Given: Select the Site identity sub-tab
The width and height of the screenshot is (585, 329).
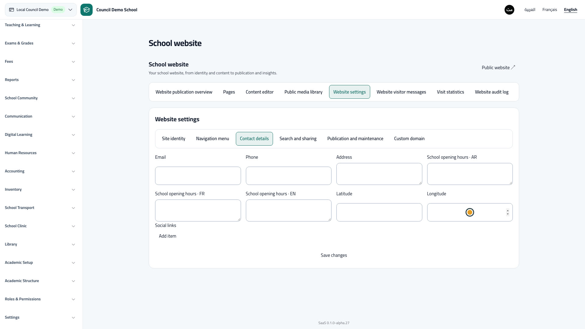Looking at the screenshot, I should 173,139.
